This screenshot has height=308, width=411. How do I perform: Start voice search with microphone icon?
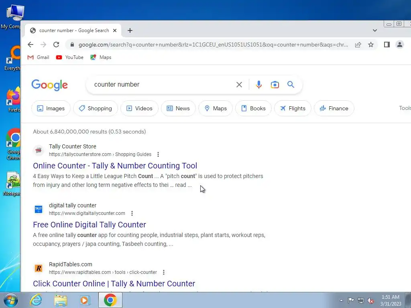259,85
